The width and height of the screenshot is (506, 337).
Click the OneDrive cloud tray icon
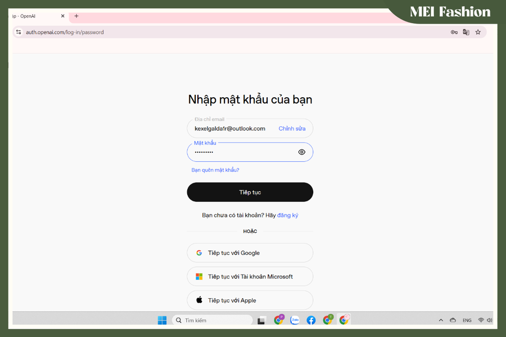pos(453,320)
